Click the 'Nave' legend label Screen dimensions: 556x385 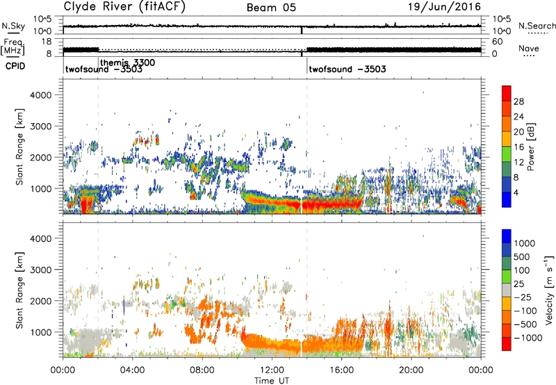[529, 48]
